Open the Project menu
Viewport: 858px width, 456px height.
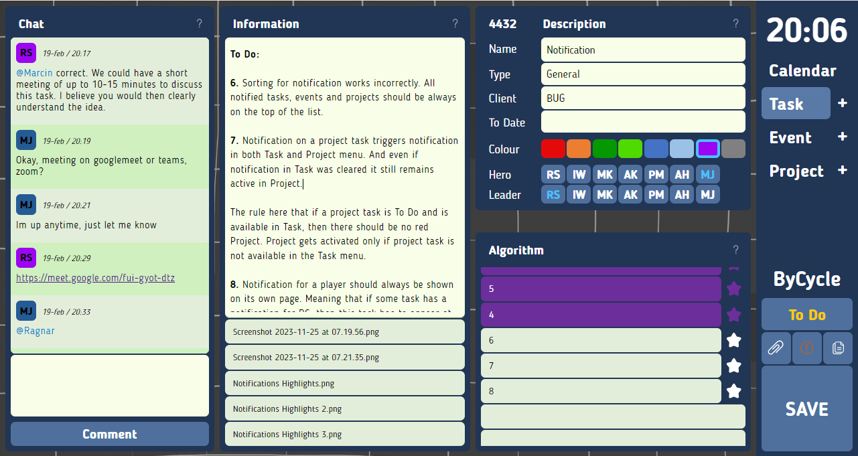(x=796, y=171)
